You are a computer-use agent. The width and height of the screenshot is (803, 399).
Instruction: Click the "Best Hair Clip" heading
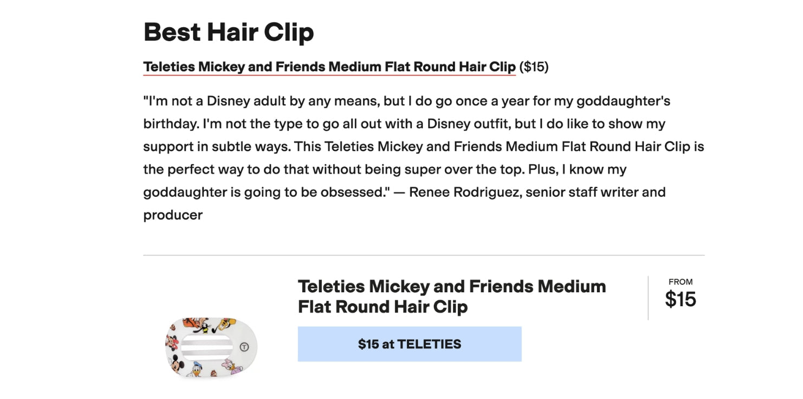[228, 32]
